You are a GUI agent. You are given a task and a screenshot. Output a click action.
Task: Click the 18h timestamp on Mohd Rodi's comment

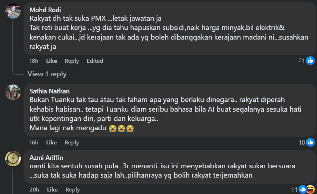[34, 61]
